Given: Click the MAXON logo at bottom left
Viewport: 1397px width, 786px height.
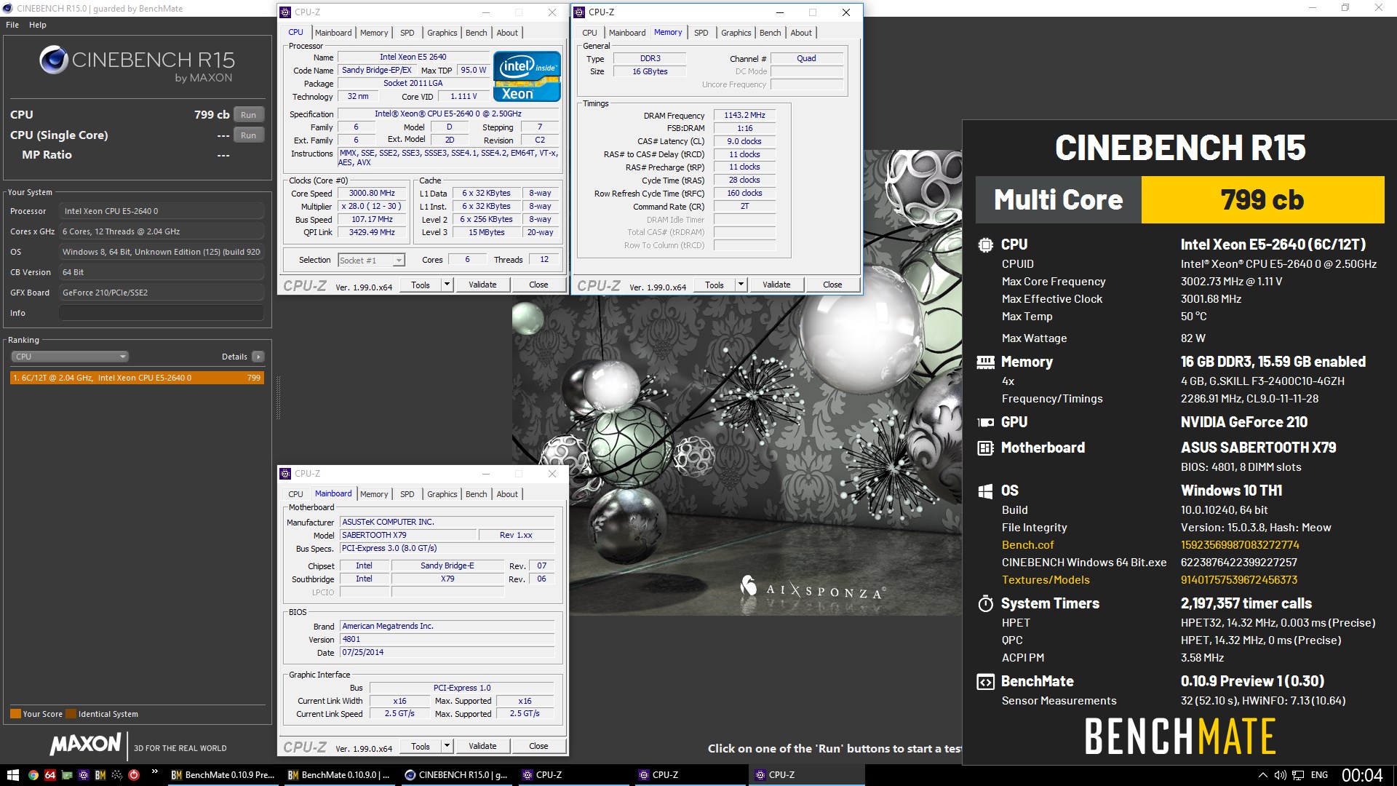Looking at the screenshot, I should pyautogui.click(x=86, y=744).
